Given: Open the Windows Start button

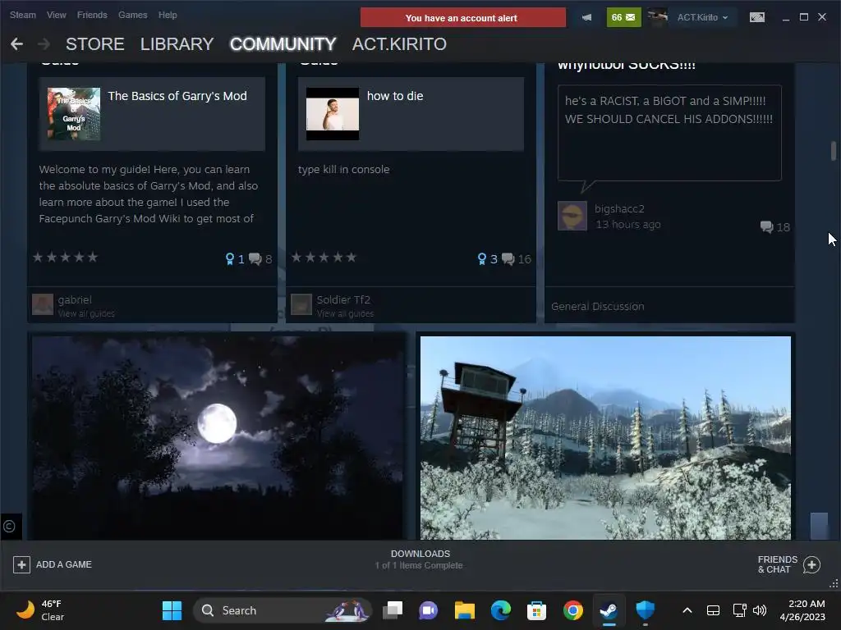Looking at the screenshot, I should [x=172, y=610].
